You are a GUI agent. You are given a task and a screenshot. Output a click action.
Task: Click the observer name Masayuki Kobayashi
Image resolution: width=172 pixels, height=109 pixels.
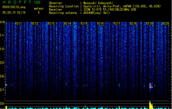tap(98, 3)
